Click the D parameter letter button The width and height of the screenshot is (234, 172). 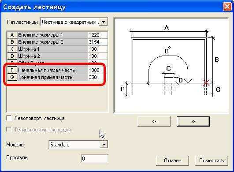point(12,56)
